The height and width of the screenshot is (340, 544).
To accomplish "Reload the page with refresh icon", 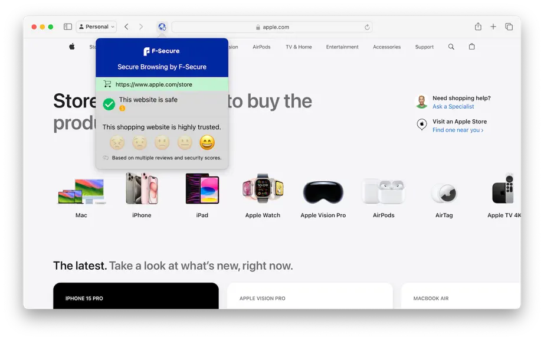I will (x=367, y=27).
